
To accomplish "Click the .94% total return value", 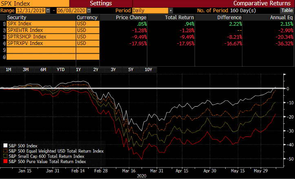I will click(x=189, y=24).
